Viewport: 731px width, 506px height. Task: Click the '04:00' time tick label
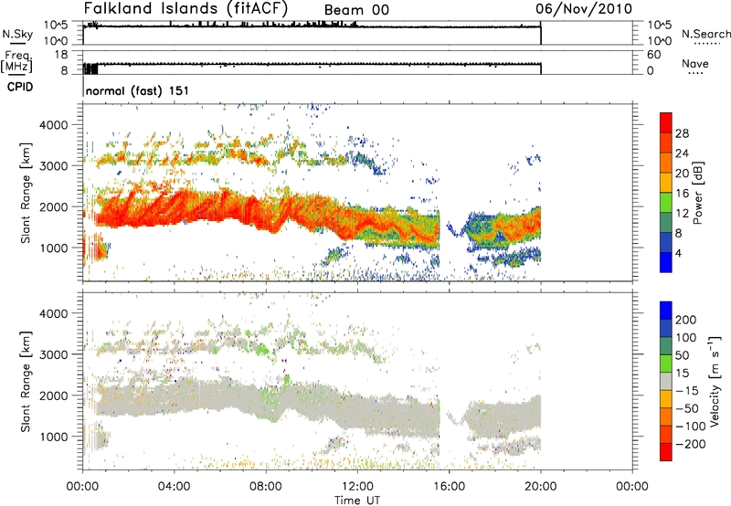[x=174, y=486]
